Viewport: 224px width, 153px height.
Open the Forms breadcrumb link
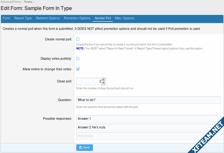pos(28,2)
